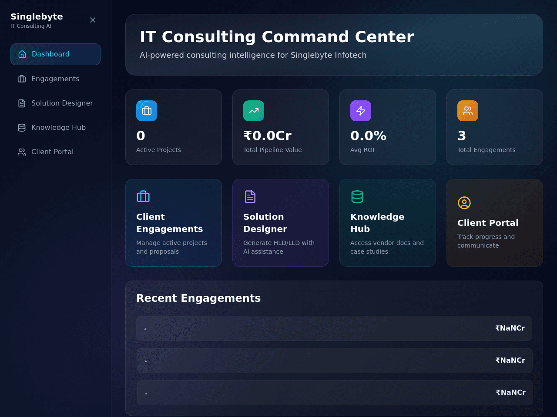Open Client Portal in the sidebar
This screenshot has width=557, height=417.
(55, 152)
